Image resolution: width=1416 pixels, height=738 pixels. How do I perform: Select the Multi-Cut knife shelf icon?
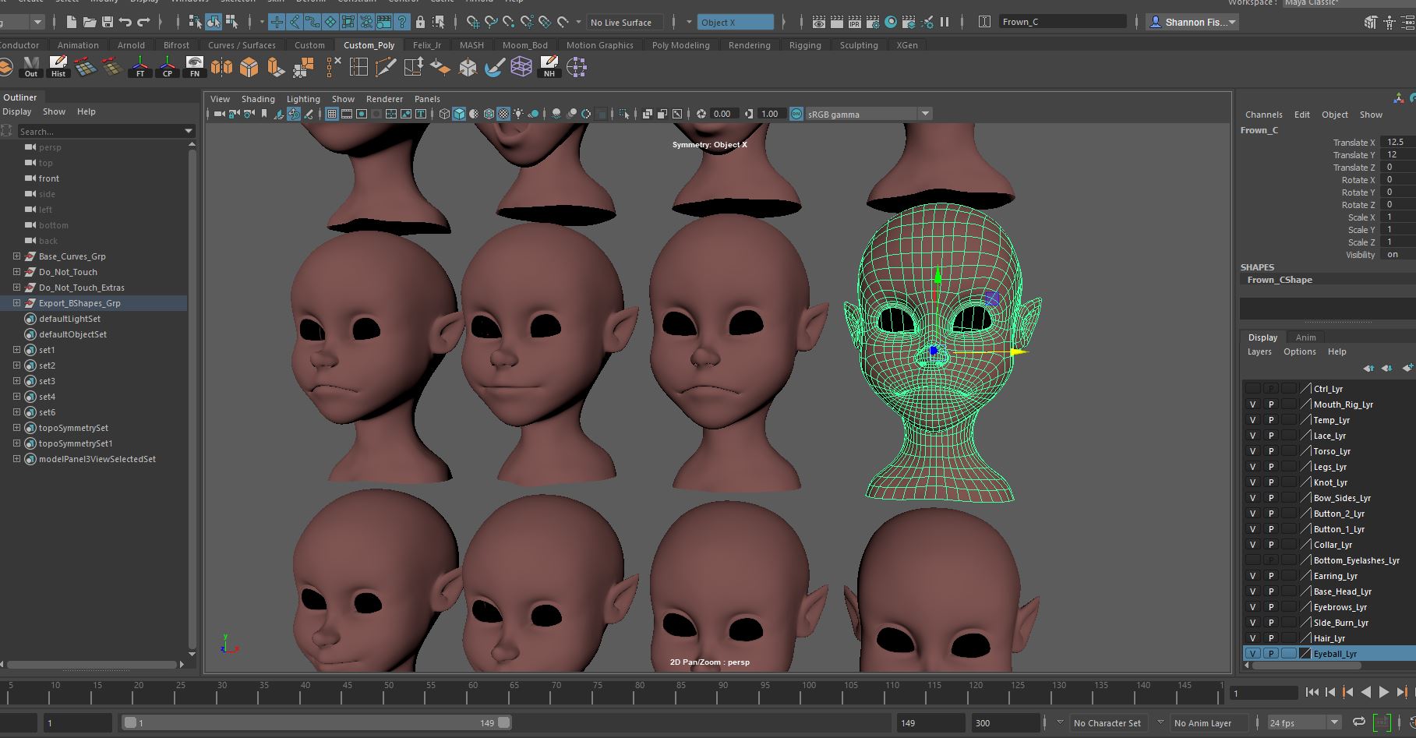386,67
